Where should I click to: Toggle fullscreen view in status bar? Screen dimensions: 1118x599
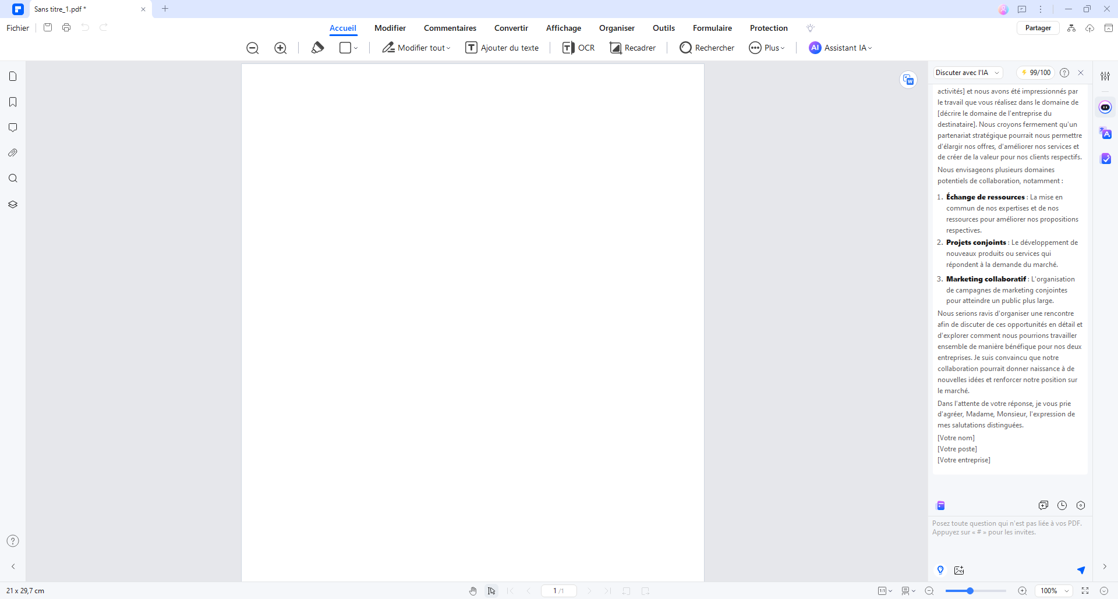(x=1085, y=591)
